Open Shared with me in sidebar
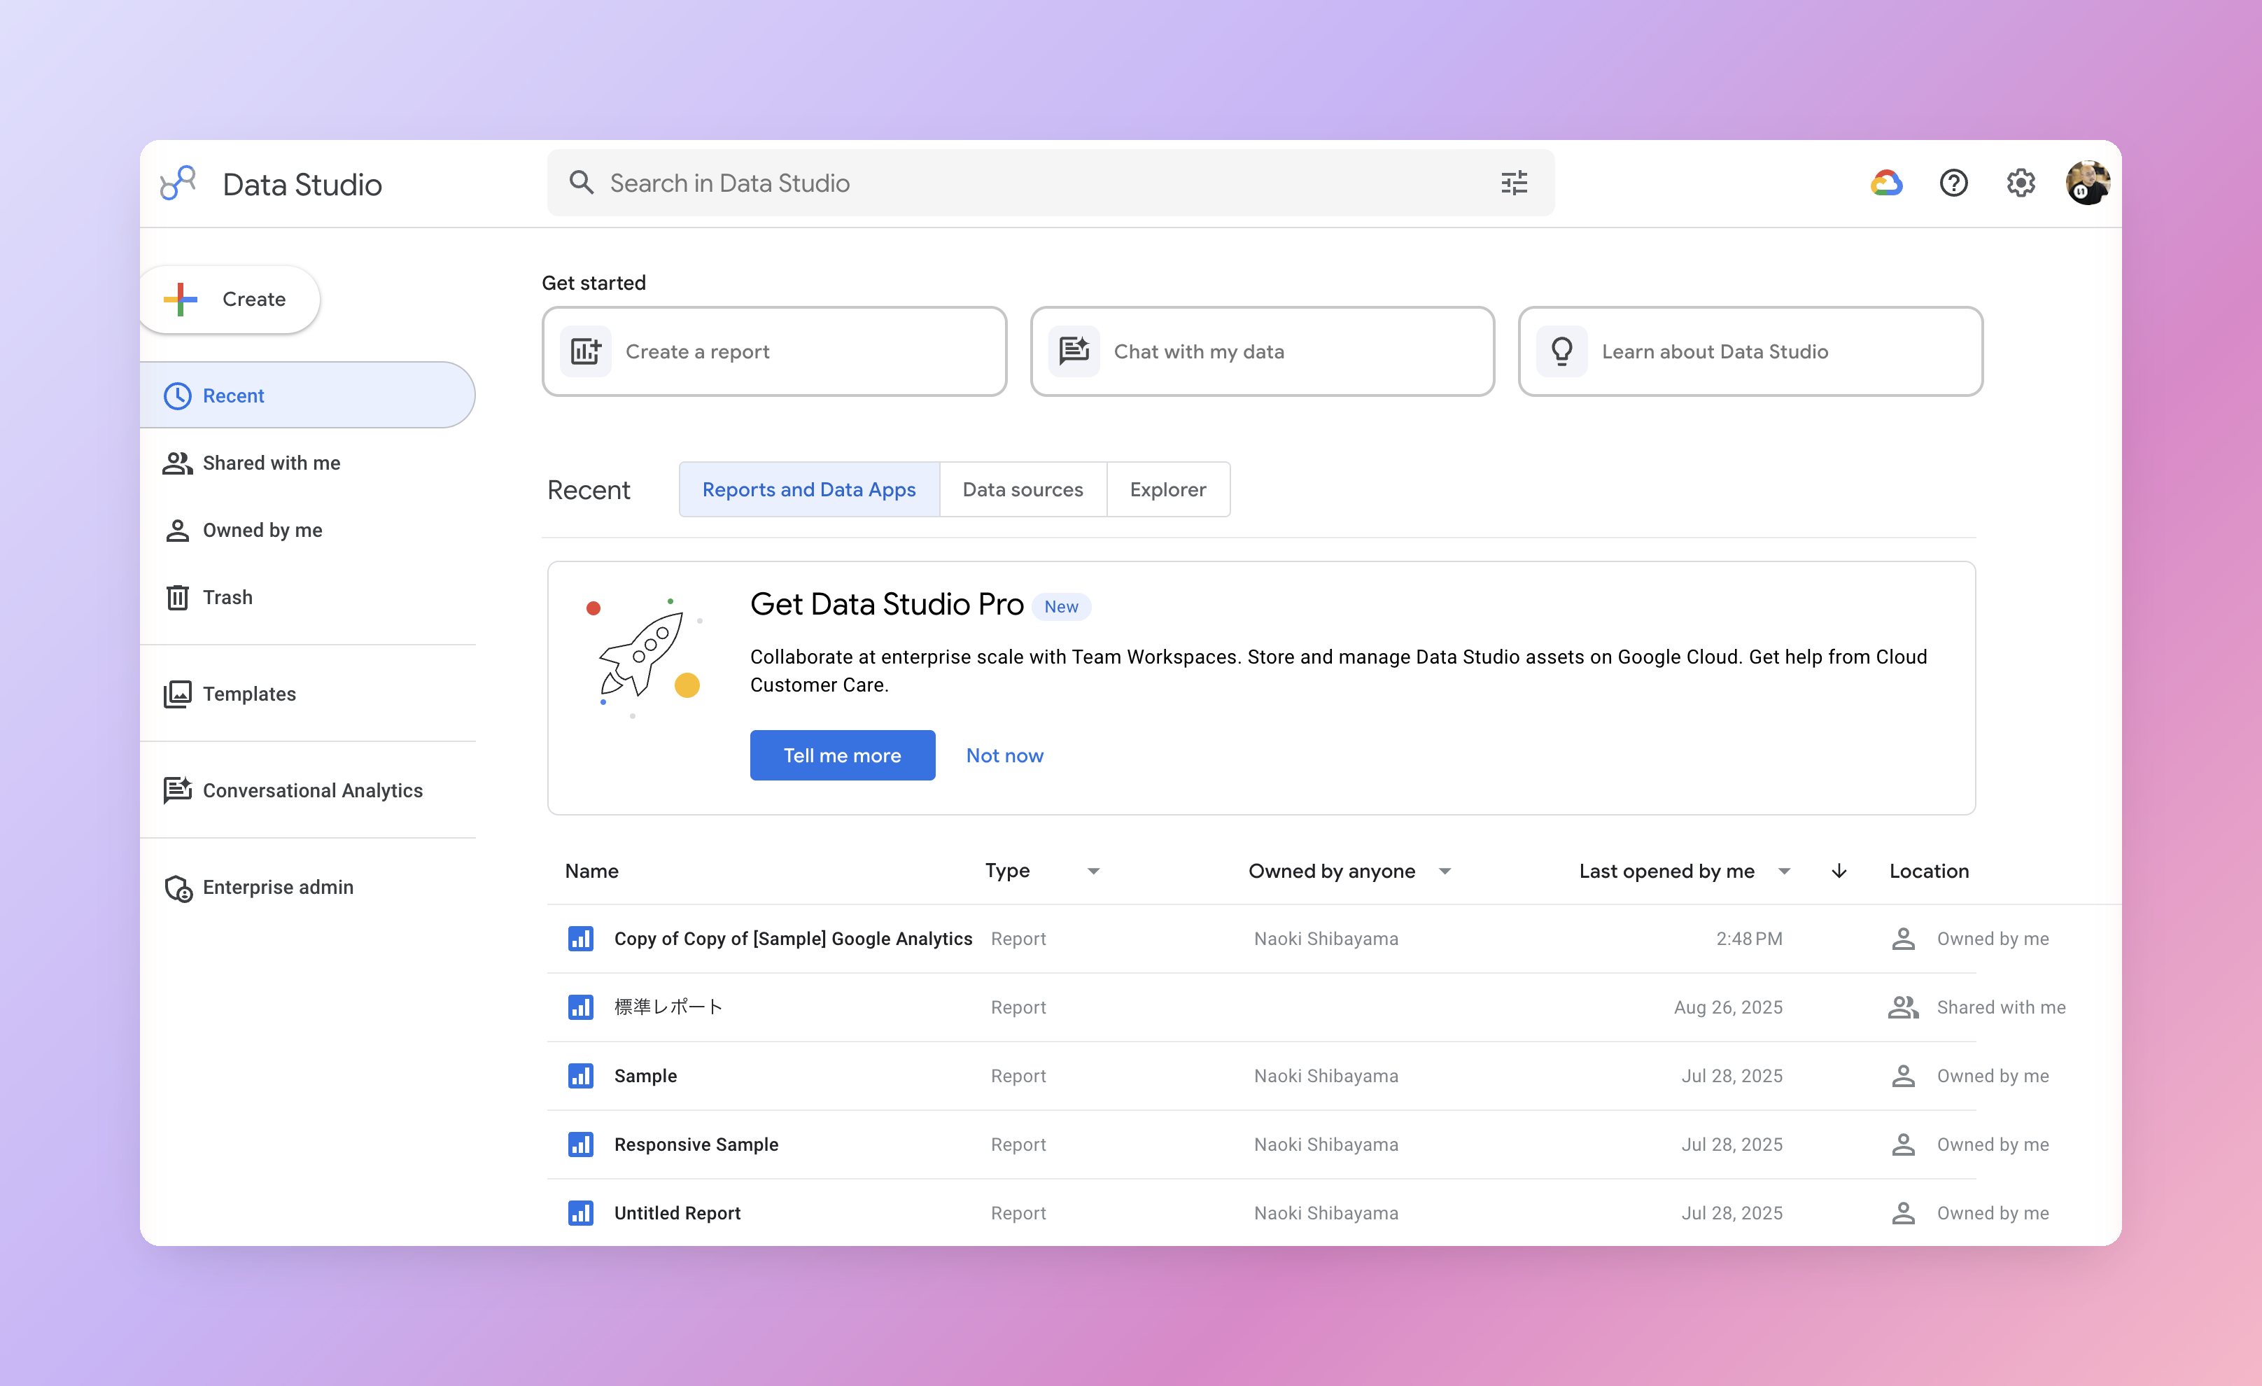This screenshot has height=1386, width=2262. (x=307, y=463)
